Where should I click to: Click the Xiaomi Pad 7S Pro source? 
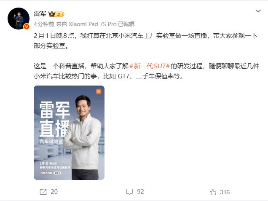92,24
